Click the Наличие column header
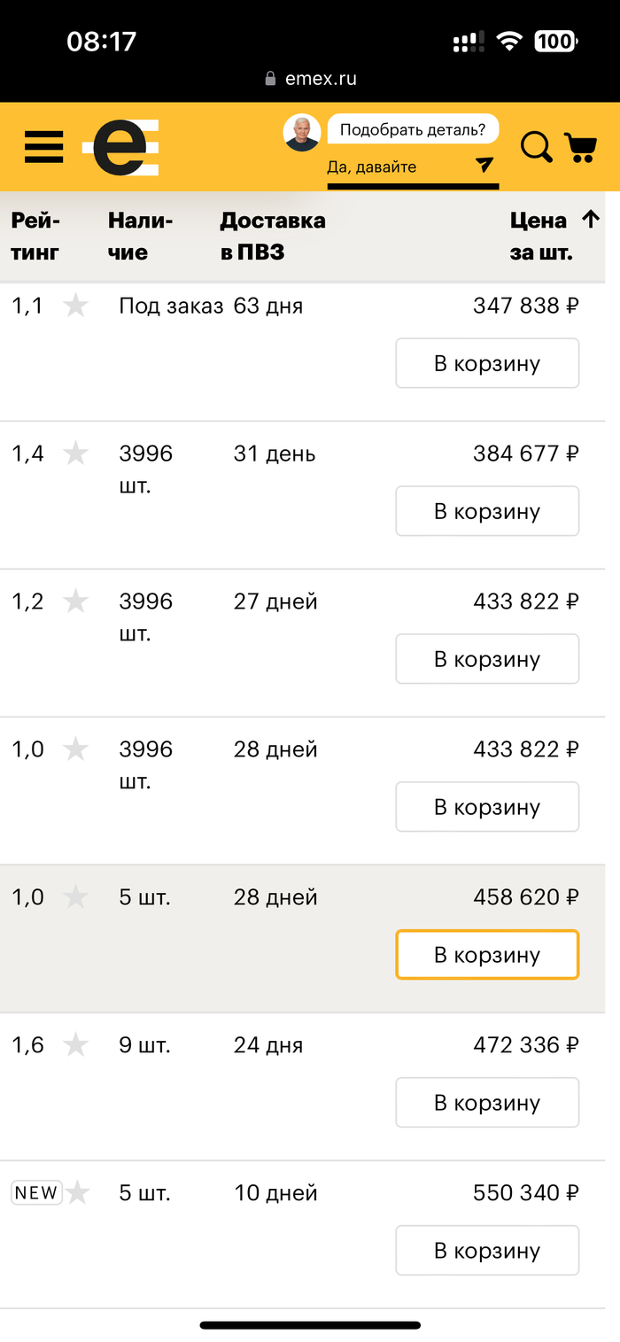The image size is (620, 1342). (140, 237)
